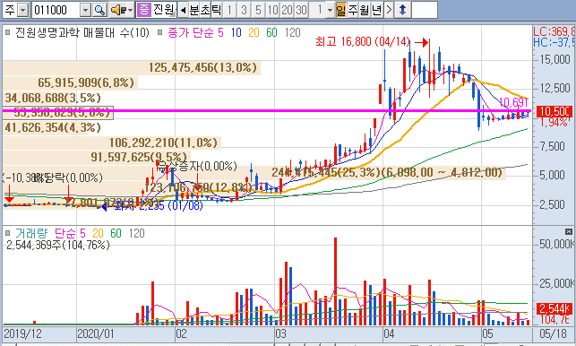This screenshot has width=576, height=346.
Task: Close the volume panel with x button
Action: pyautogui.click(x=569, y=231)
